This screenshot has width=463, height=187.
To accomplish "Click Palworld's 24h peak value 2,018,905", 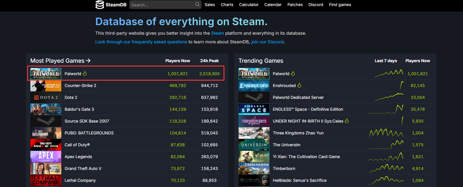I will coord(209,74).
